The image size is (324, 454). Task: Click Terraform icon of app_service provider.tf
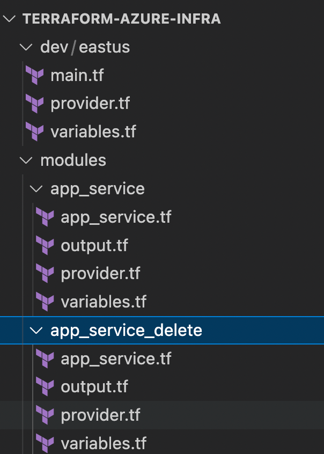click(x=45, y=273)
